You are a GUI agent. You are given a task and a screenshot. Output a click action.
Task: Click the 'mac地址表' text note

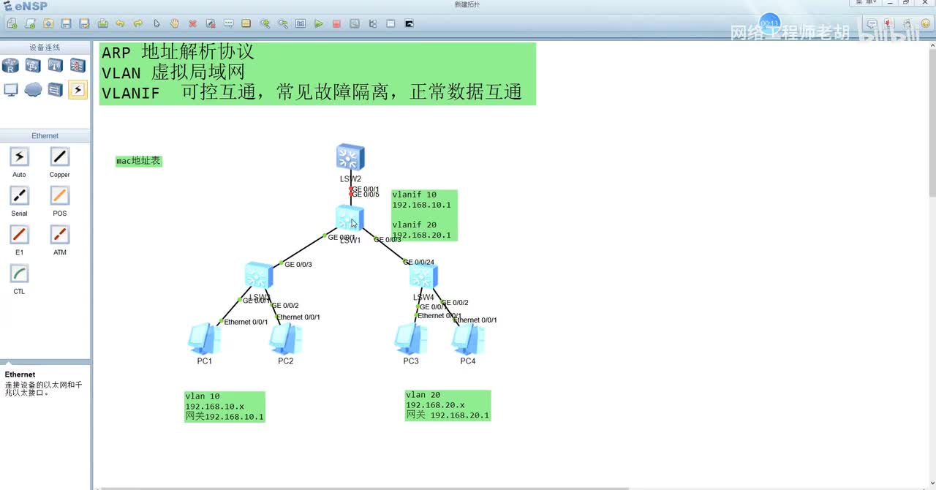(138, 161)
